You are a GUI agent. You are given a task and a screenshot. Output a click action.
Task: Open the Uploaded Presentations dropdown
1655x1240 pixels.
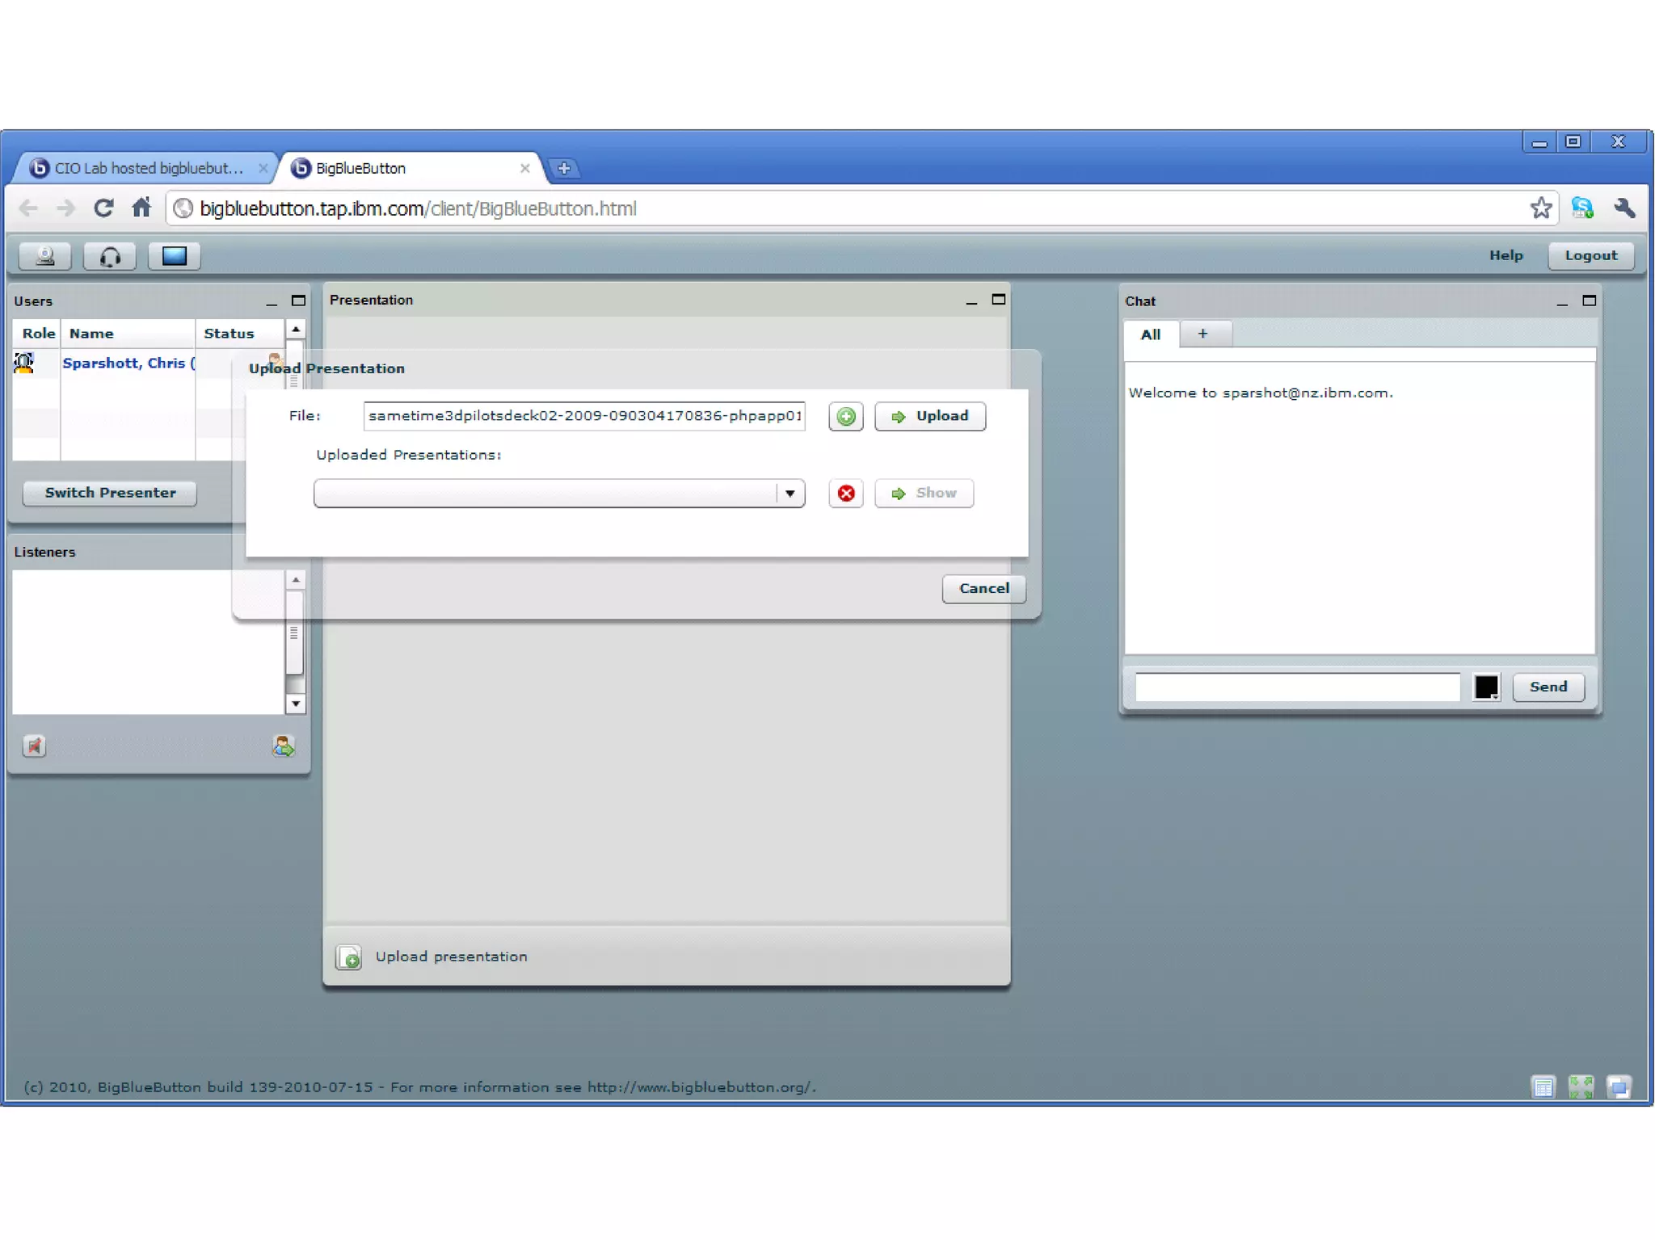click(790, 493)
